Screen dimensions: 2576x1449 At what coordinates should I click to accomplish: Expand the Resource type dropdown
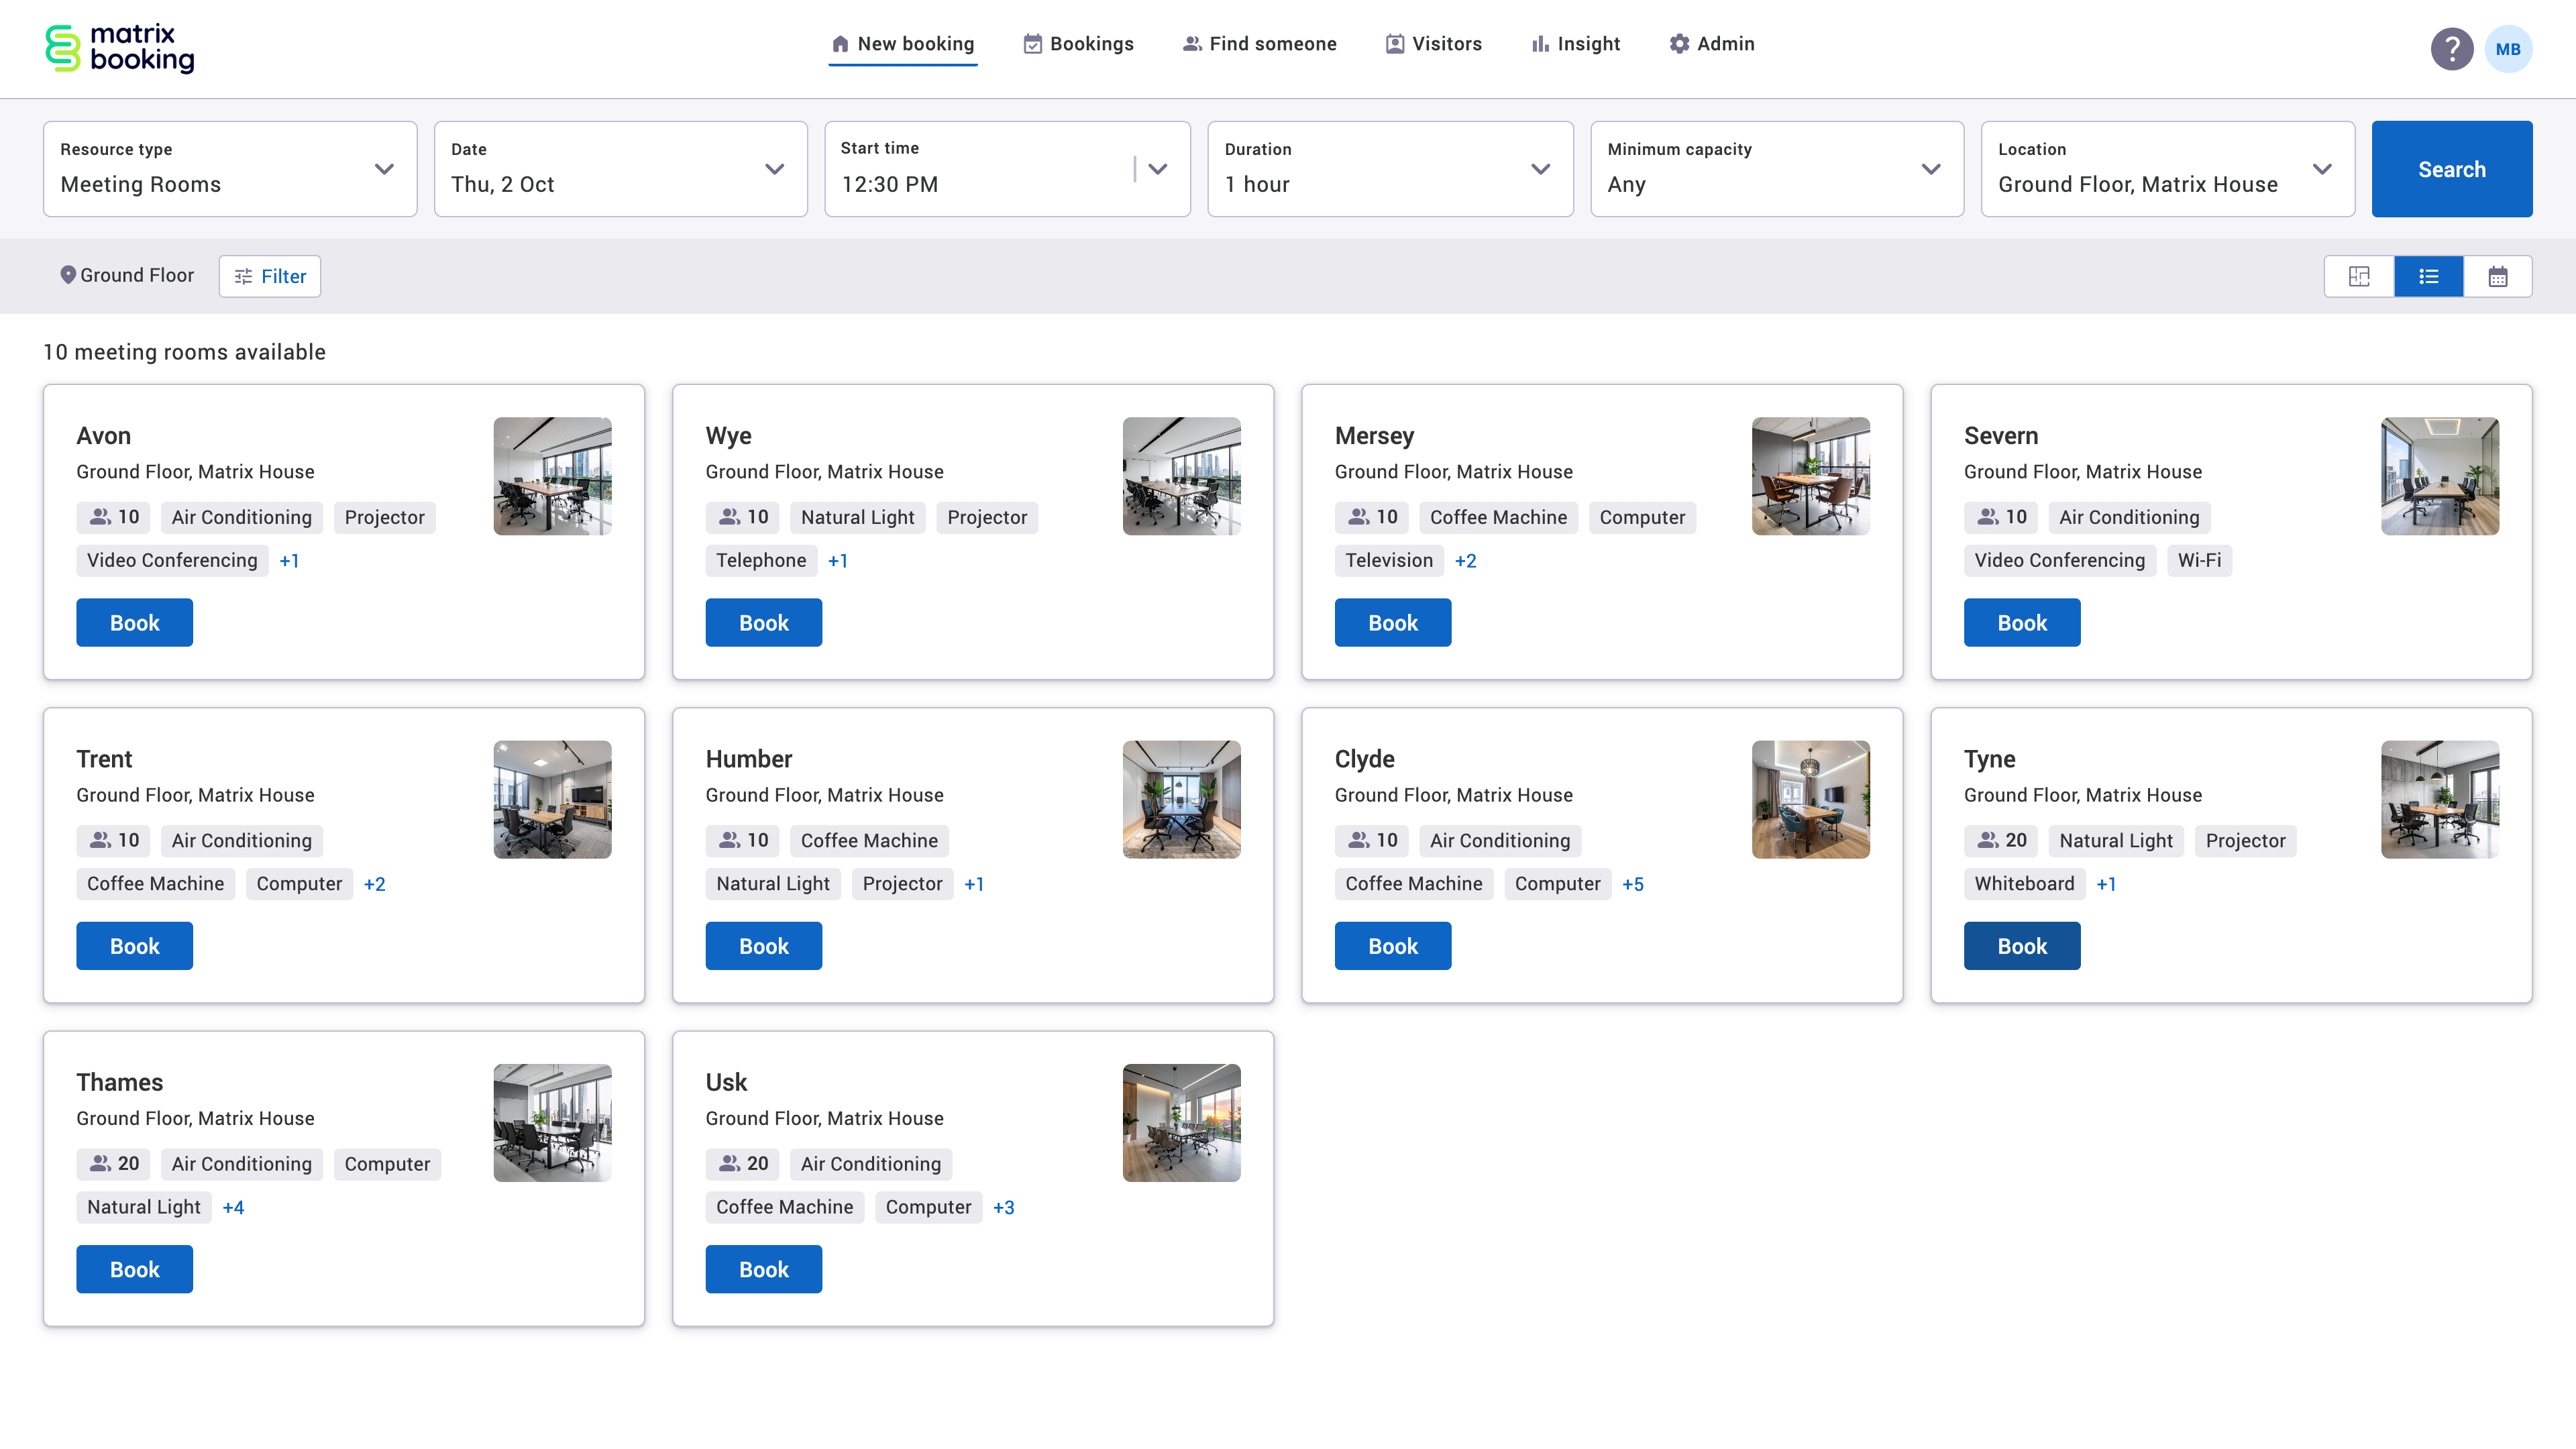tap(230, 169)
